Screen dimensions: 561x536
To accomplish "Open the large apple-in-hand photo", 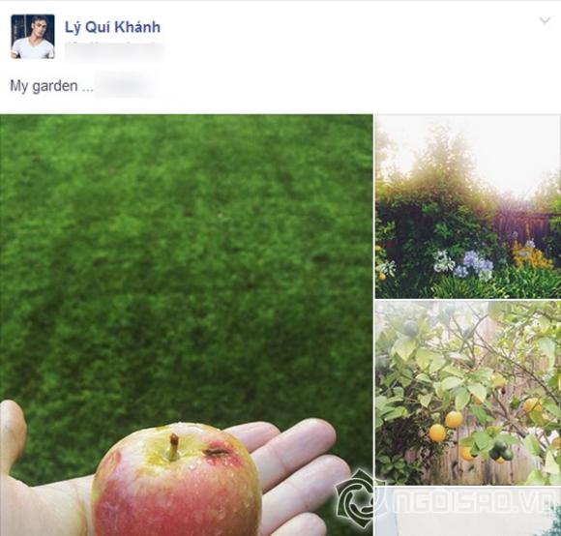I will (186, 325).
